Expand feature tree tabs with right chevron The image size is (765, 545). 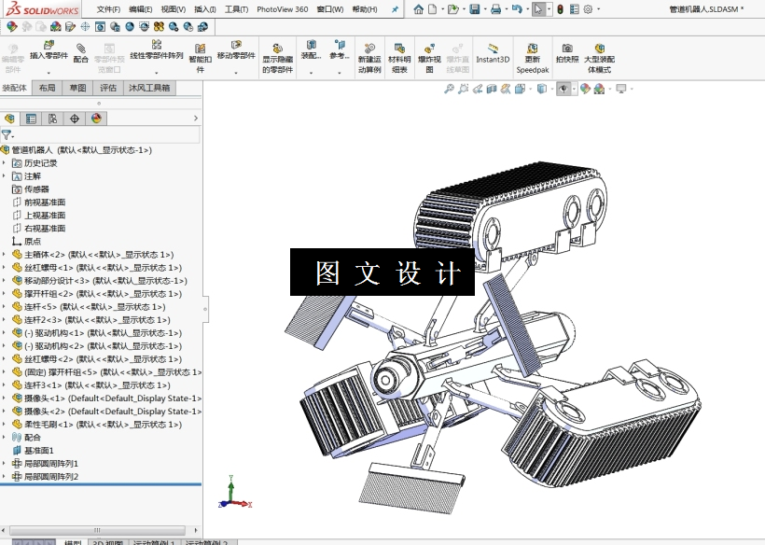(x=196, y=119)
